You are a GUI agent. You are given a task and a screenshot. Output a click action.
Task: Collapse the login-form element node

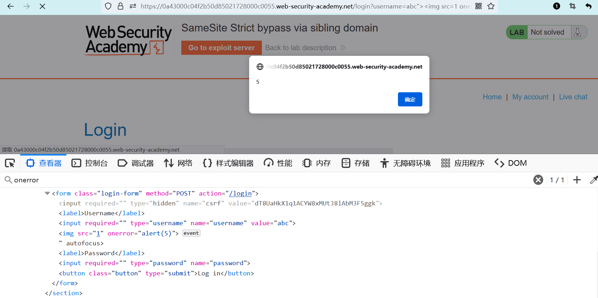(x=47, y=193)
